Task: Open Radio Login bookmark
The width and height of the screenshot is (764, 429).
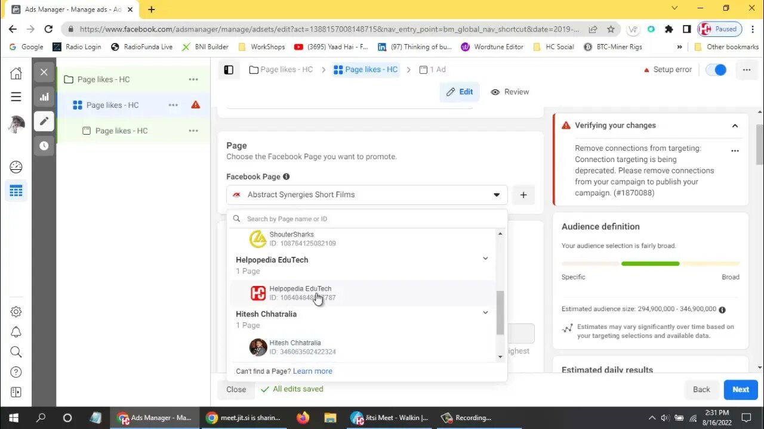Action: tap(77, 46)
